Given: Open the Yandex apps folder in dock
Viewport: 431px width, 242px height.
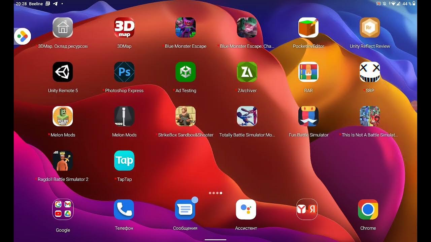Looking at the screenshot, I should [307, 209].
